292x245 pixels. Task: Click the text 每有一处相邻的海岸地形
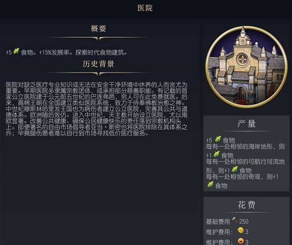[x=239, y=147]
